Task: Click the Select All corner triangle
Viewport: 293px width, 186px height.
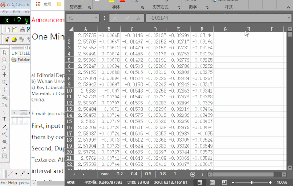Action: (x=69, y=29)
